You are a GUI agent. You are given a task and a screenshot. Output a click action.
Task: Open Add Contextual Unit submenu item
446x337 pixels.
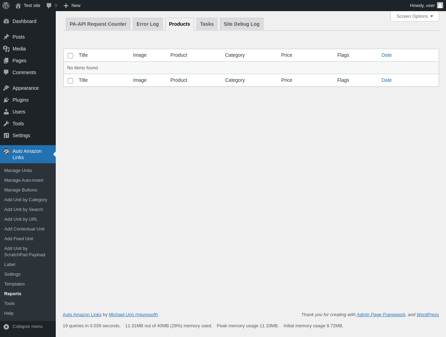coord(28,229)
